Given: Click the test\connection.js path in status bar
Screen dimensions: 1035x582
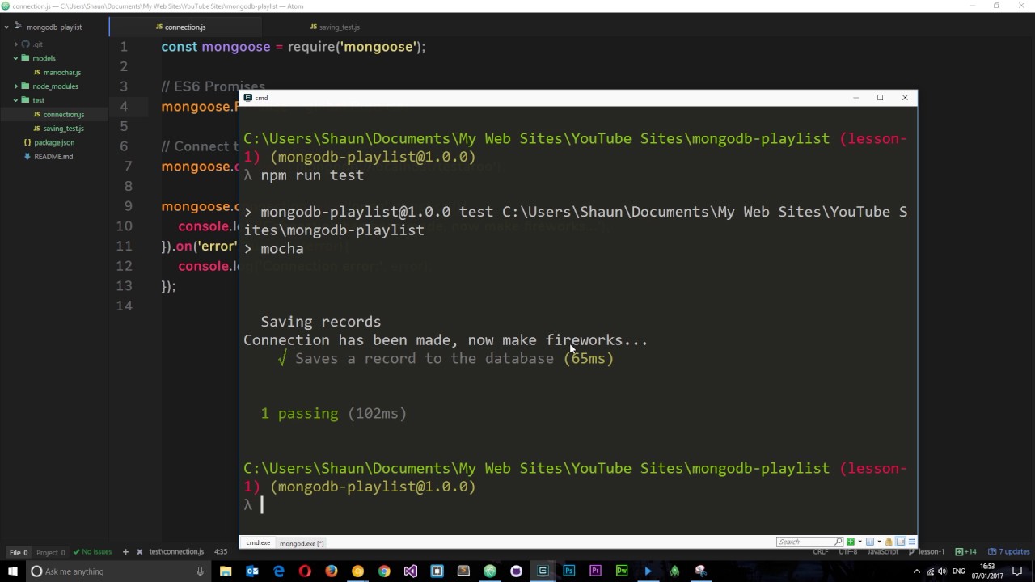Looking at the screenshot, I should (x=176, y=552).
